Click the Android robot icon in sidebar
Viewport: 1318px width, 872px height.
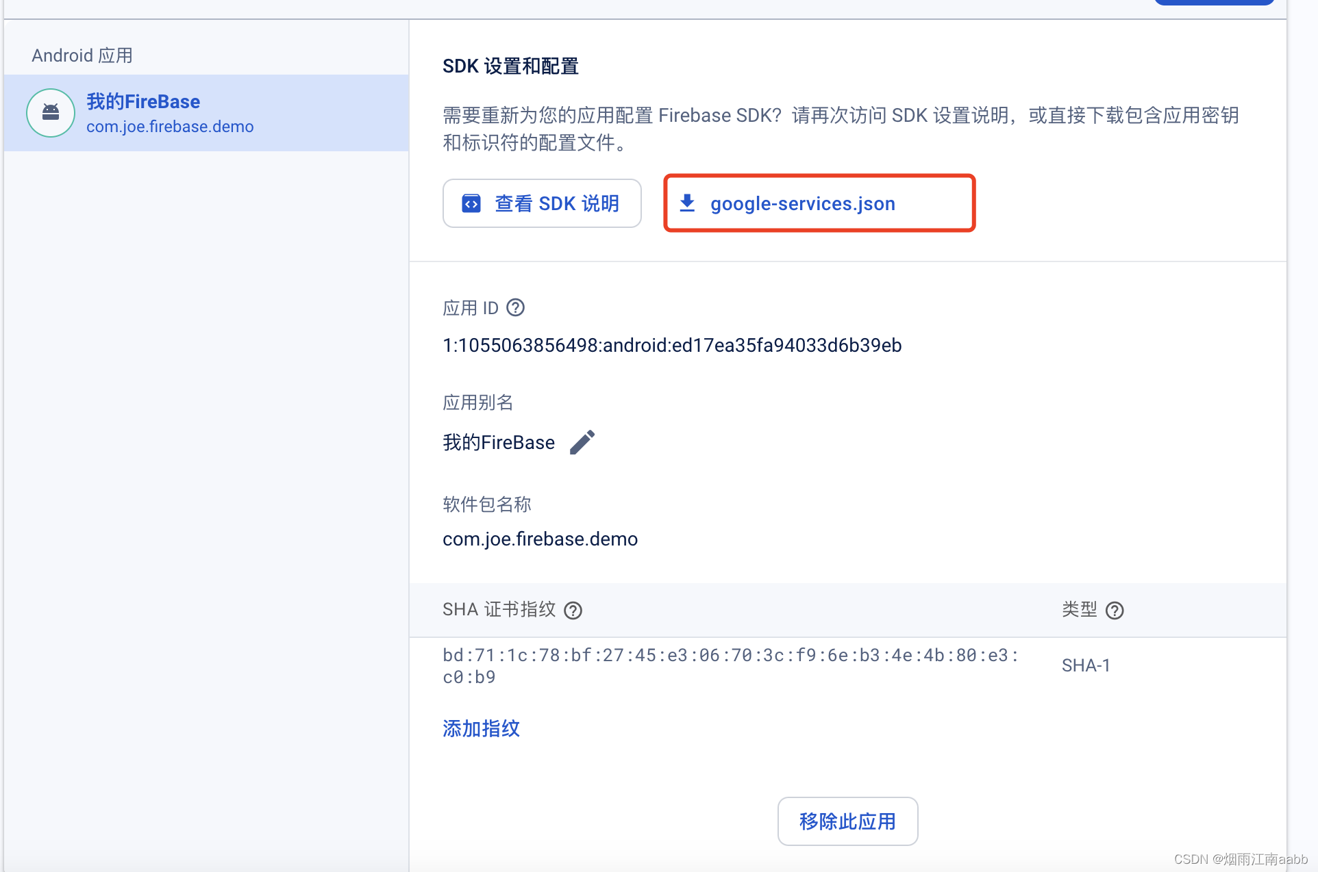click(51, 113)
